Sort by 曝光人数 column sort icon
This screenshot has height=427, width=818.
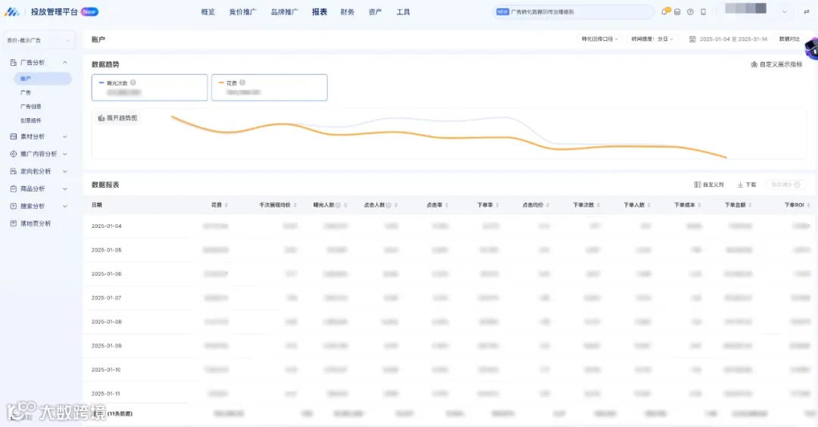[x=345, y=205]
